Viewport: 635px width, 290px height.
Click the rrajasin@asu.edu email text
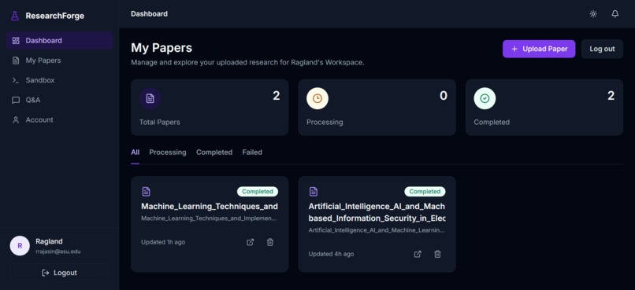(58, 251)
